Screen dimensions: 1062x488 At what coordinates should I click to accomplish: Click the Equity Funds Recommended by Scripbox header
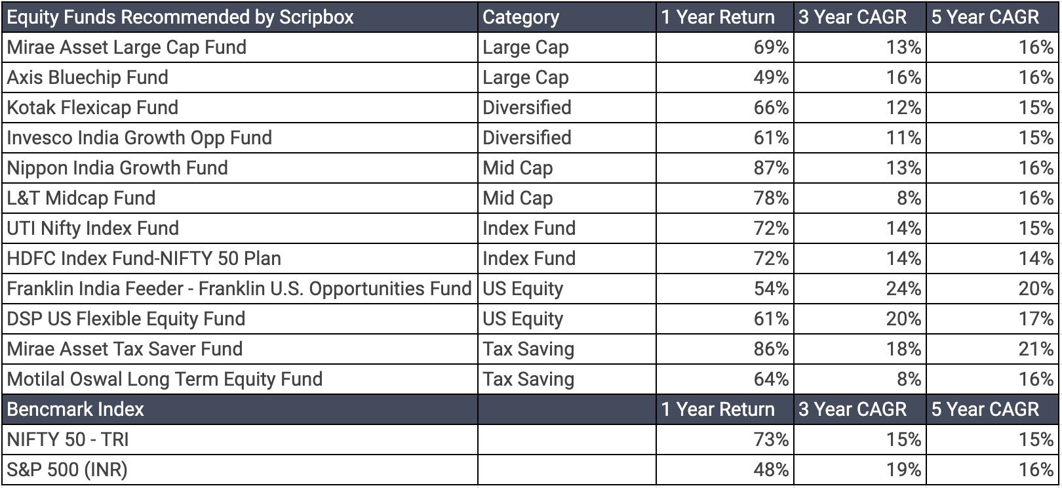click(180, 17)
